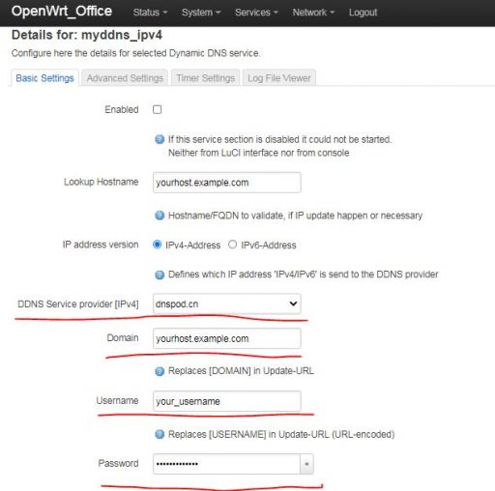Click help icon by Replaces [USERNAME] hint
Viewport: 495px width, 491px height.
(x=160, y=434)
